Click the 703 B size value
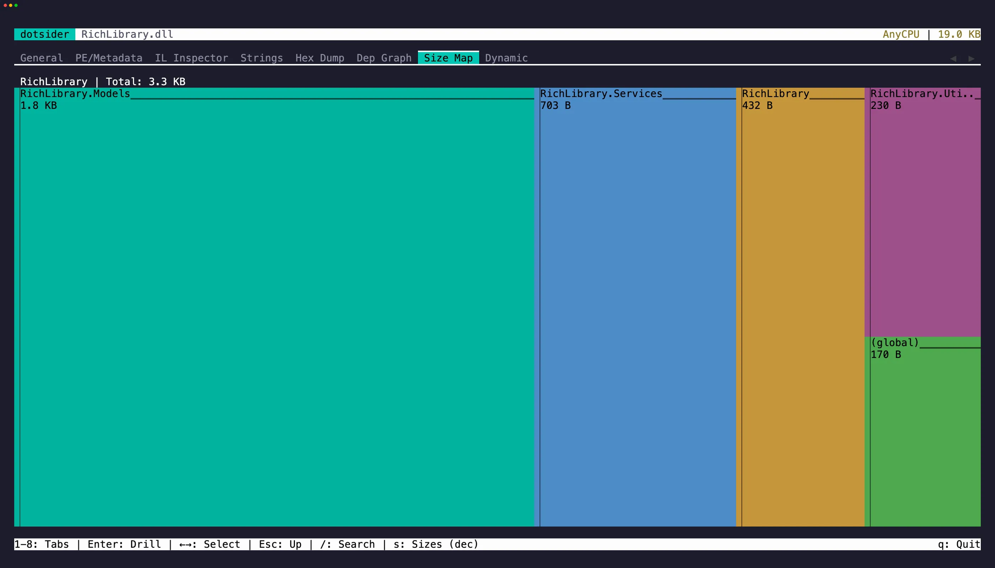Viewport: 995px width, 568px height. [555, 105]
